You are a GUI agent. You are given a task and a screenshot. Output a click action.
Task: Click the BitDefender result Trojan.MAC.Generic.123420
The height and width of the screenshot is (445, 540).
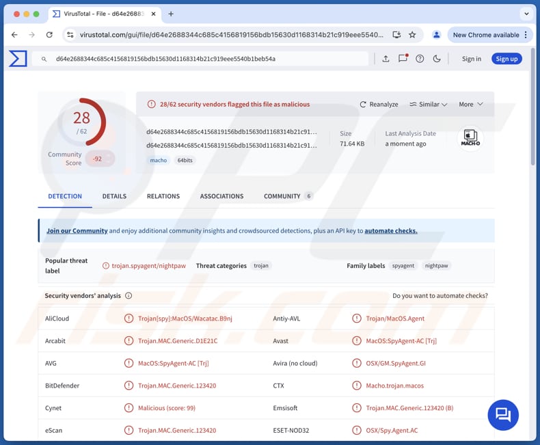[x=177, y=386]
